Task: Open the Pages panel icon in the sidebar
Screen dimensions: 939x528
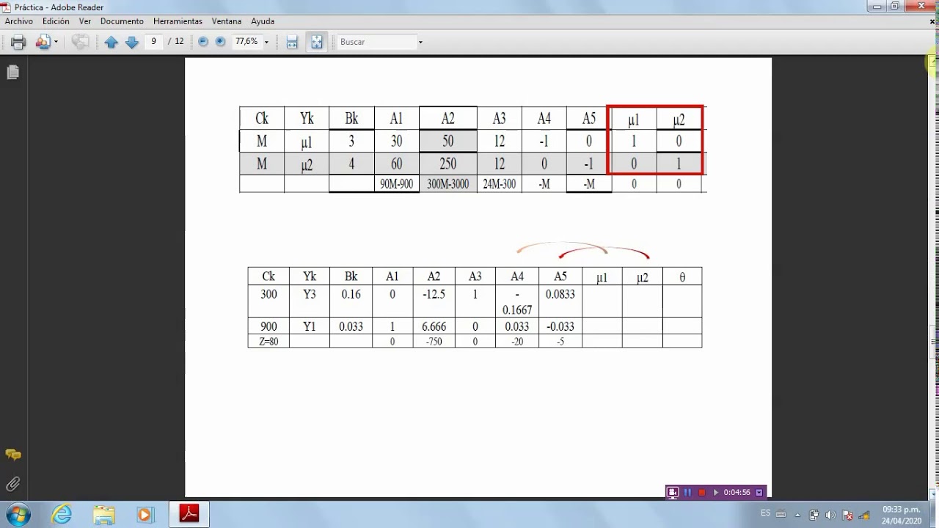Action: pos(12,72)
